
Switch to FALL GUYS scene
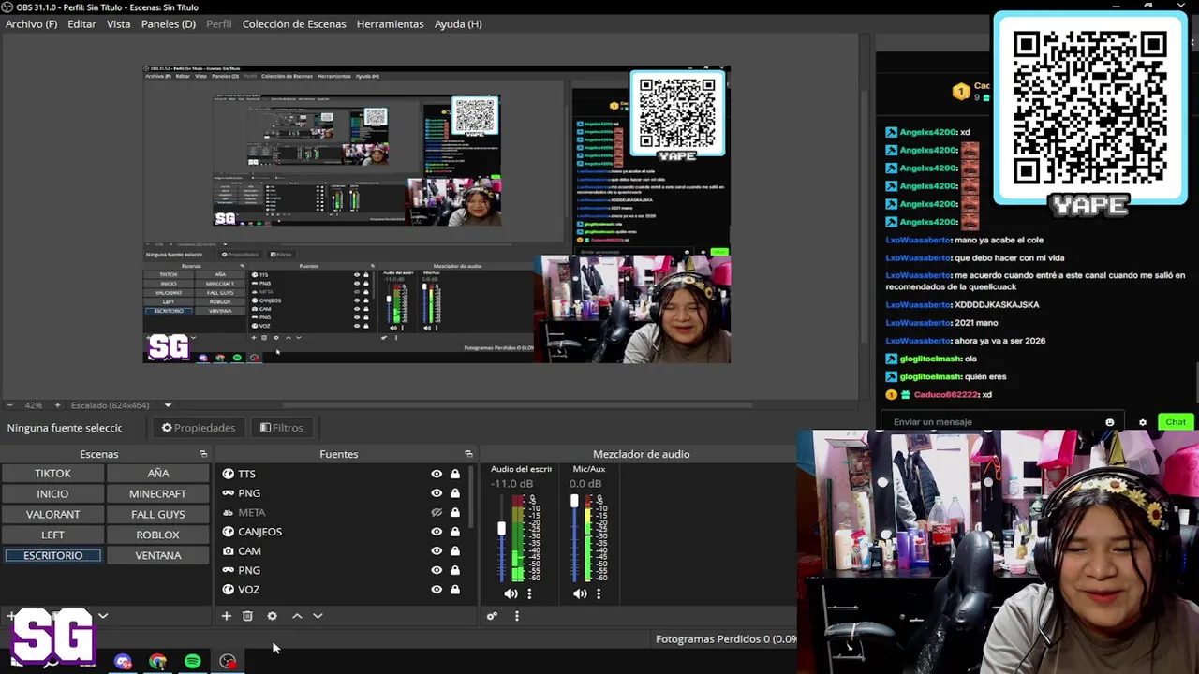[x=157, y=515]
